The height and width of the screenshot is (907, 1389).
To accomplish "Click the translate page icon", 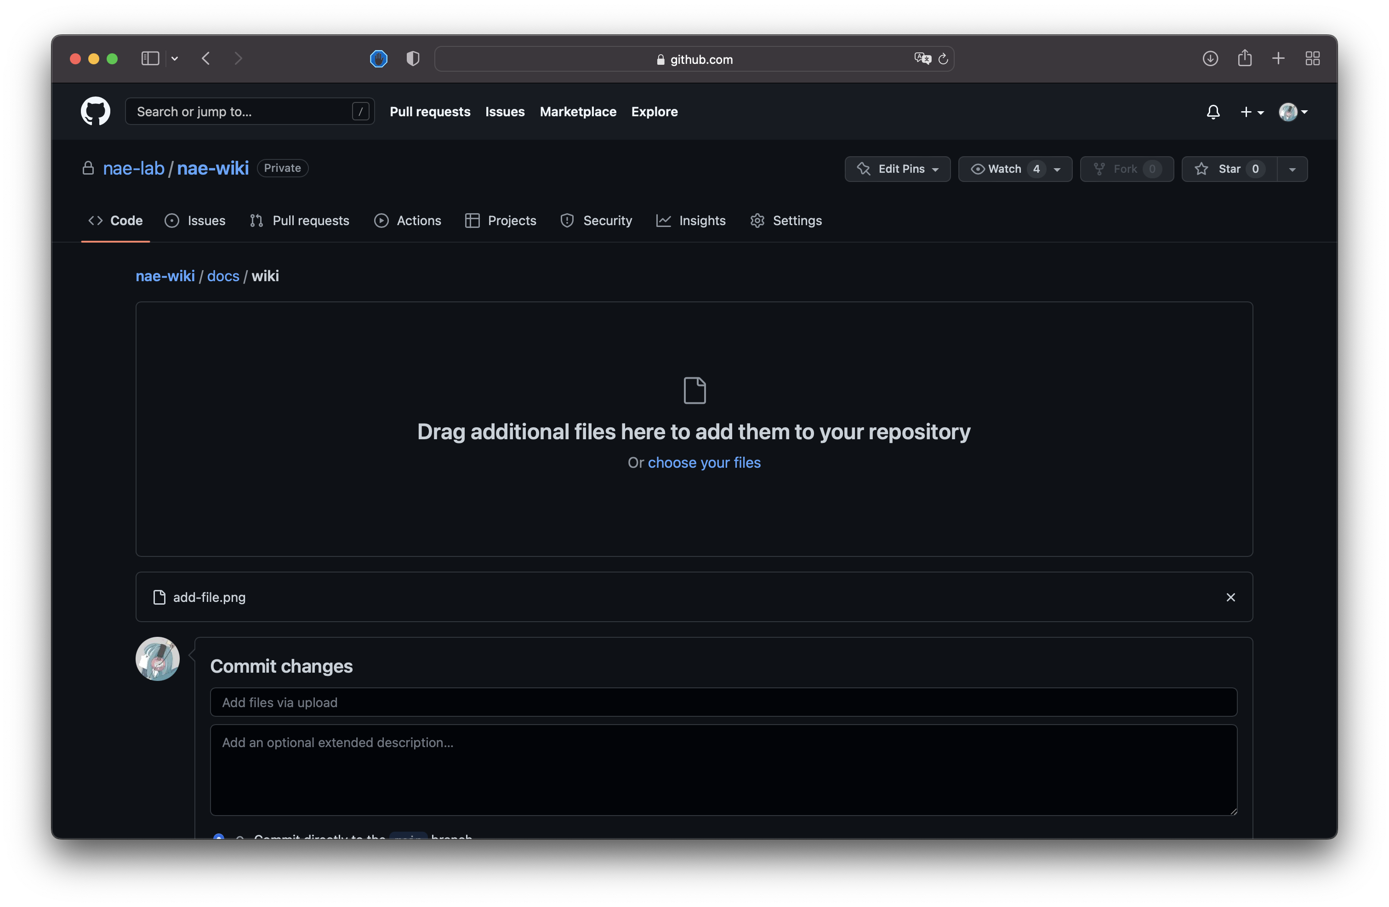I will pyautogui.click(x=922, y=58).
